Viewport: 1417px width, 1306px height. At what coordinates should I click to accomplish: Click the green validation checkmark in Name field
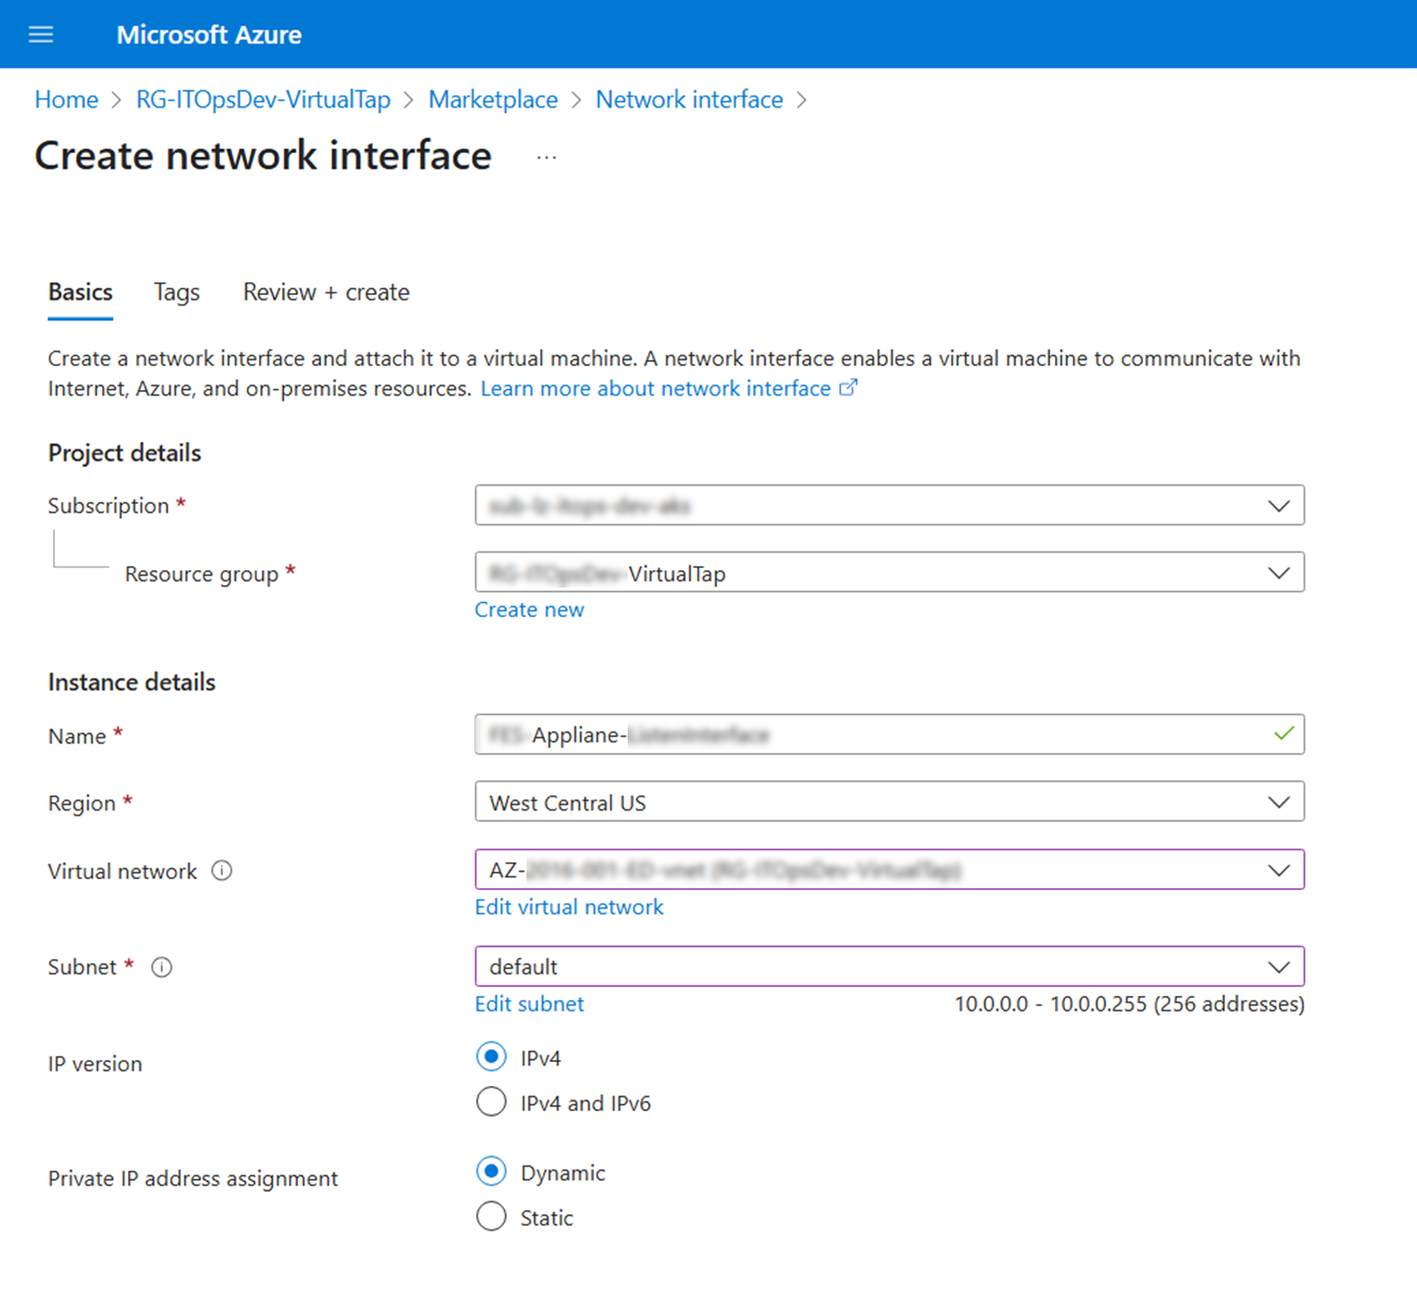(1283, 734)
